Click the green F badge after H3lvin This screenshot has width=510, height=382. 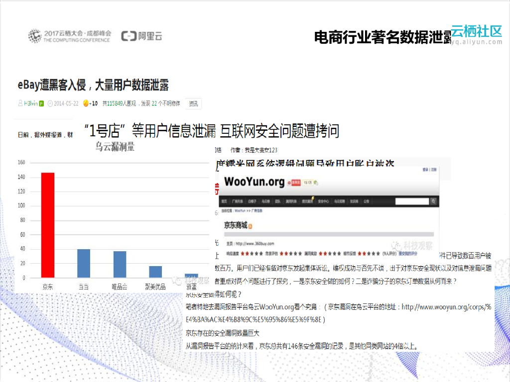(x=41, y=103)
